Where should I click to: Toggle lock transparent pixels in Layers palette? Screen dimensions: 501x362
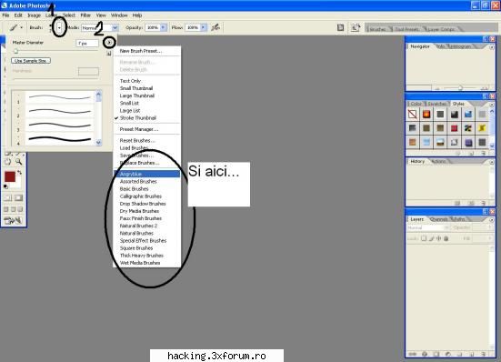(424, 238)
